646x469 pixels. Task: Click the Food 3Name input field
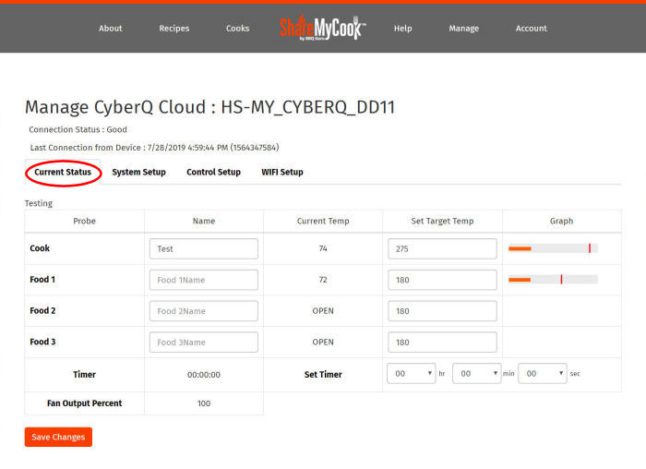coord(204,343)
